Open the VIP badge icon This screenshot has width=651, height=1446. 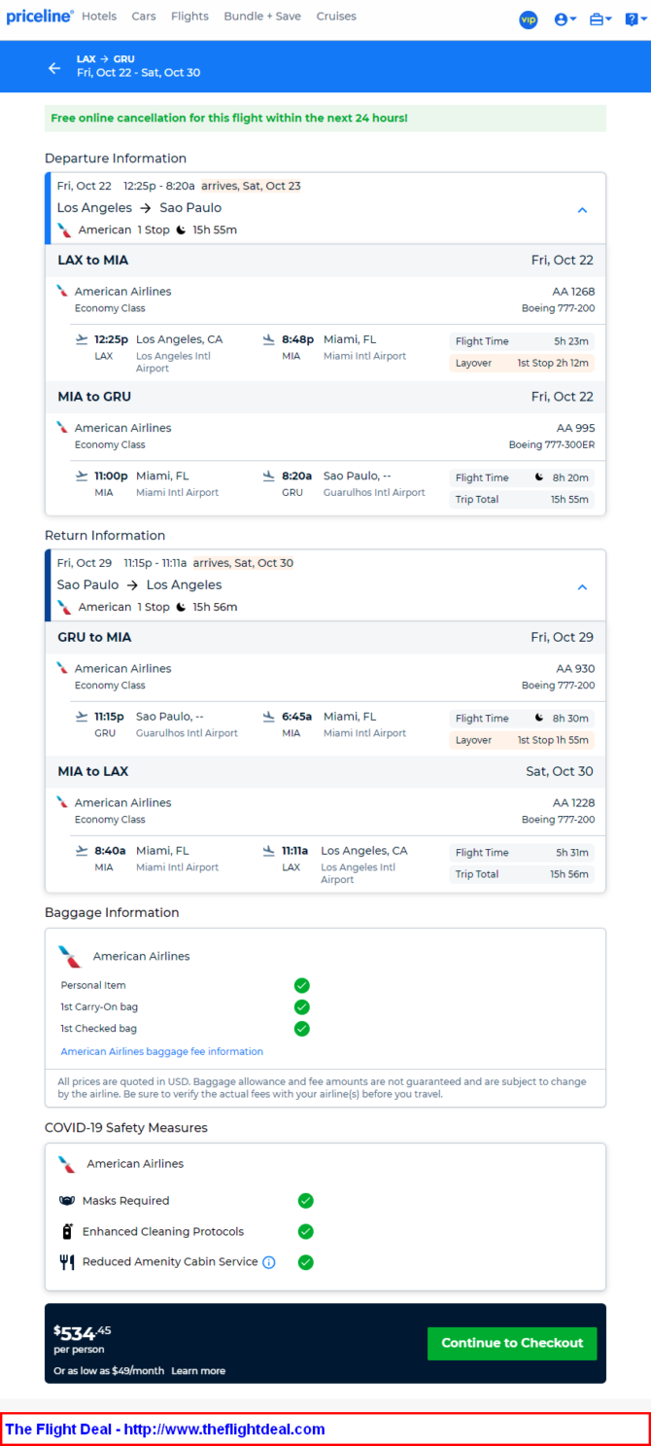529,19
